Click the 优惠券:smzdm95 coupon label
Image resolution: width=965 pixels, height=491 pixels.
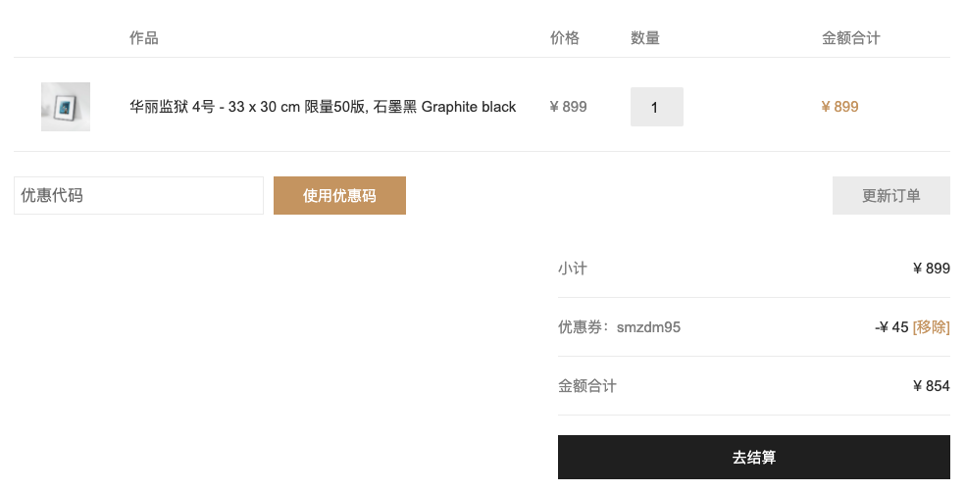[x=619, y=327]
